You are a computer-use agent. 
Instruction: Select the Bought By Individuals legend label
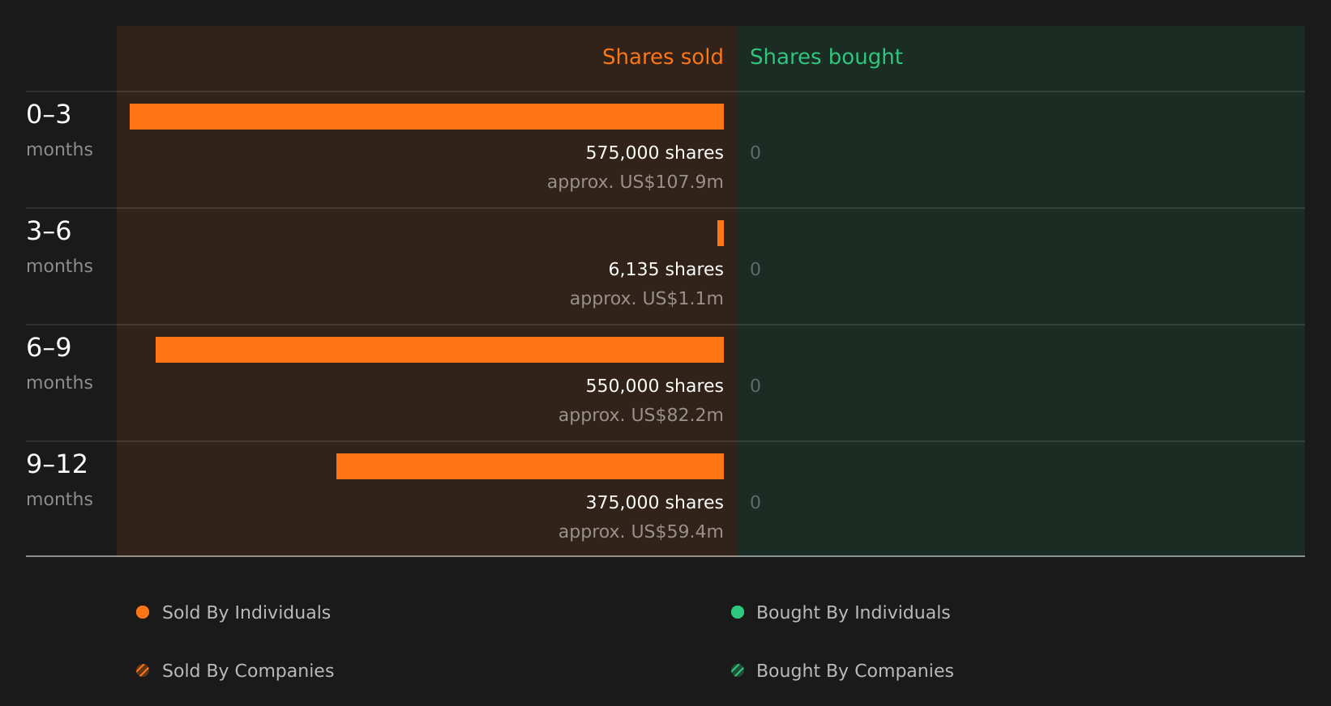click(853, 613)
